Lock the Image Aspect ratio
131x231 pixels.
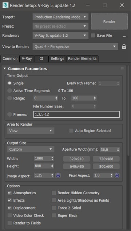58,175
